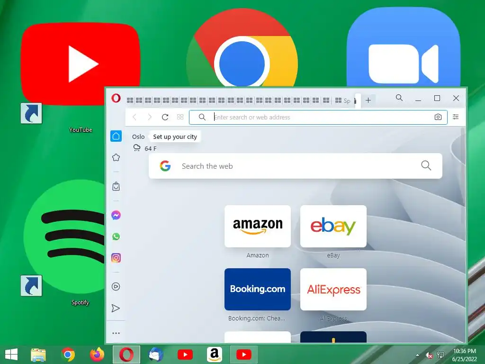This screenshot has height=364, width=485.
Task: Open the Opera menu logo button
Action: [116, 98]
